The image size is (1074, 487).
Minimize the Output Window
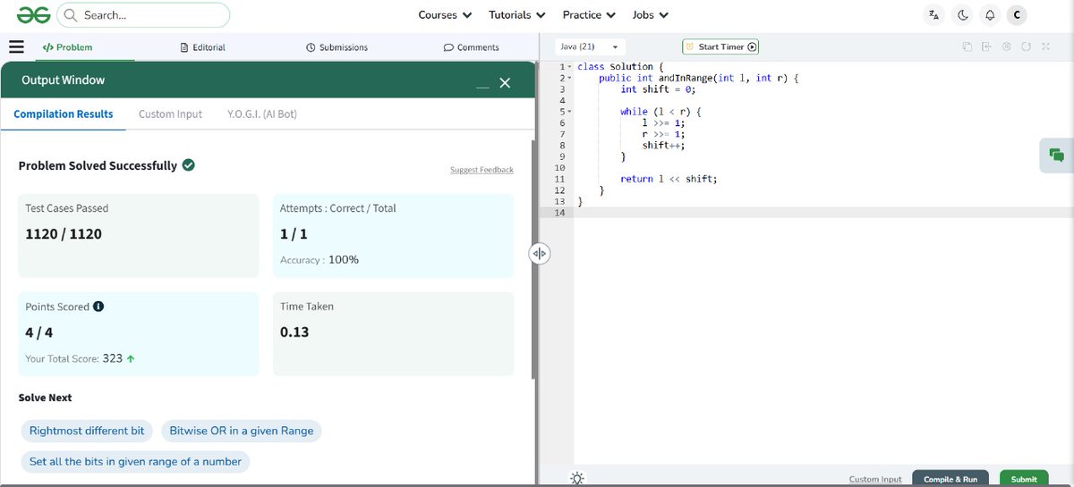point(482,86)
